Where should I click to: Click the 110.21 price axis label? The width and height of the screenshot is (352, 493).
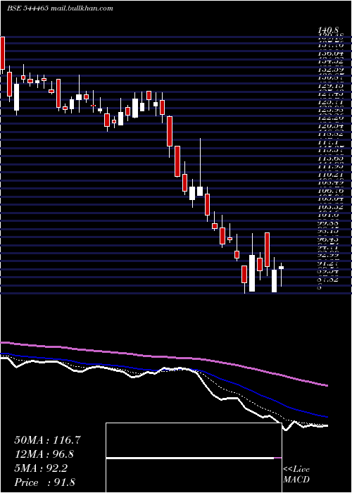[332, 174]
